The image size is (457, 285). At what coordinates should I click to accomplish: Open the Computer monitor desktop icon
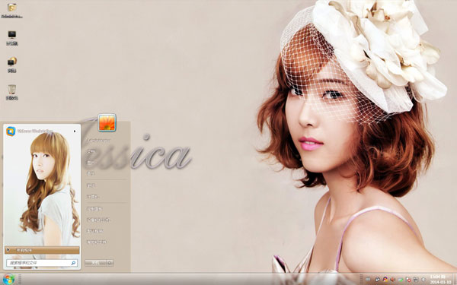tap(12, 38)
